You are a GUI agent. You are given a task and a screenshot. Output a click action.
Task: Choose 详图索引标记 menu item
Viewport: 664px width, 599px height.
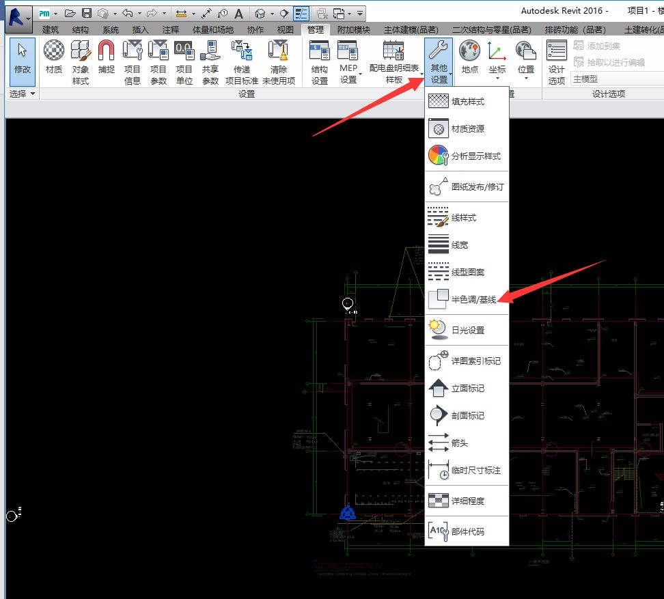point(467,361)
